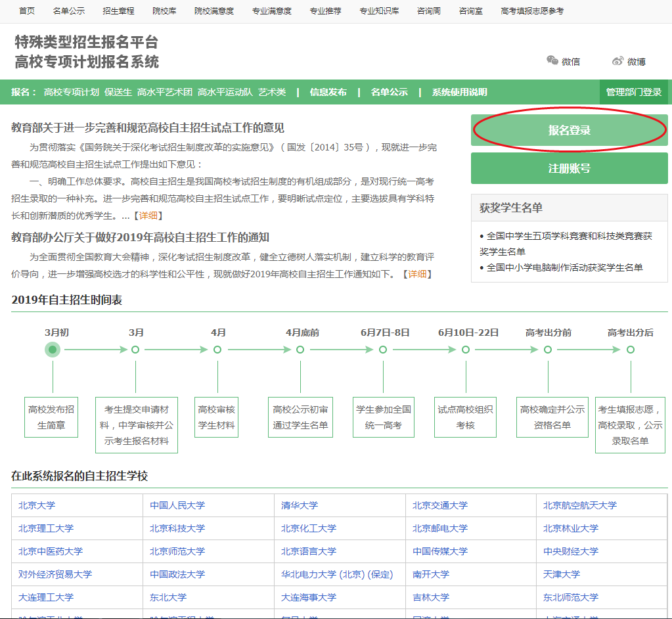
Task: Select the 6月7日-8日 timeline circle
Action: (x=383, y=350)
